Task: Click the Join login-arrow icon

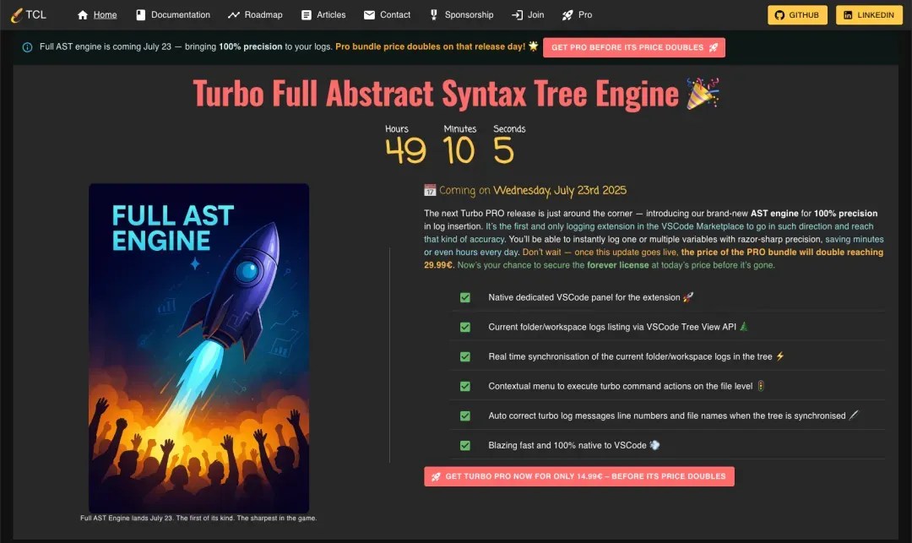Action: pyautogui.click(x=517, y=15)
